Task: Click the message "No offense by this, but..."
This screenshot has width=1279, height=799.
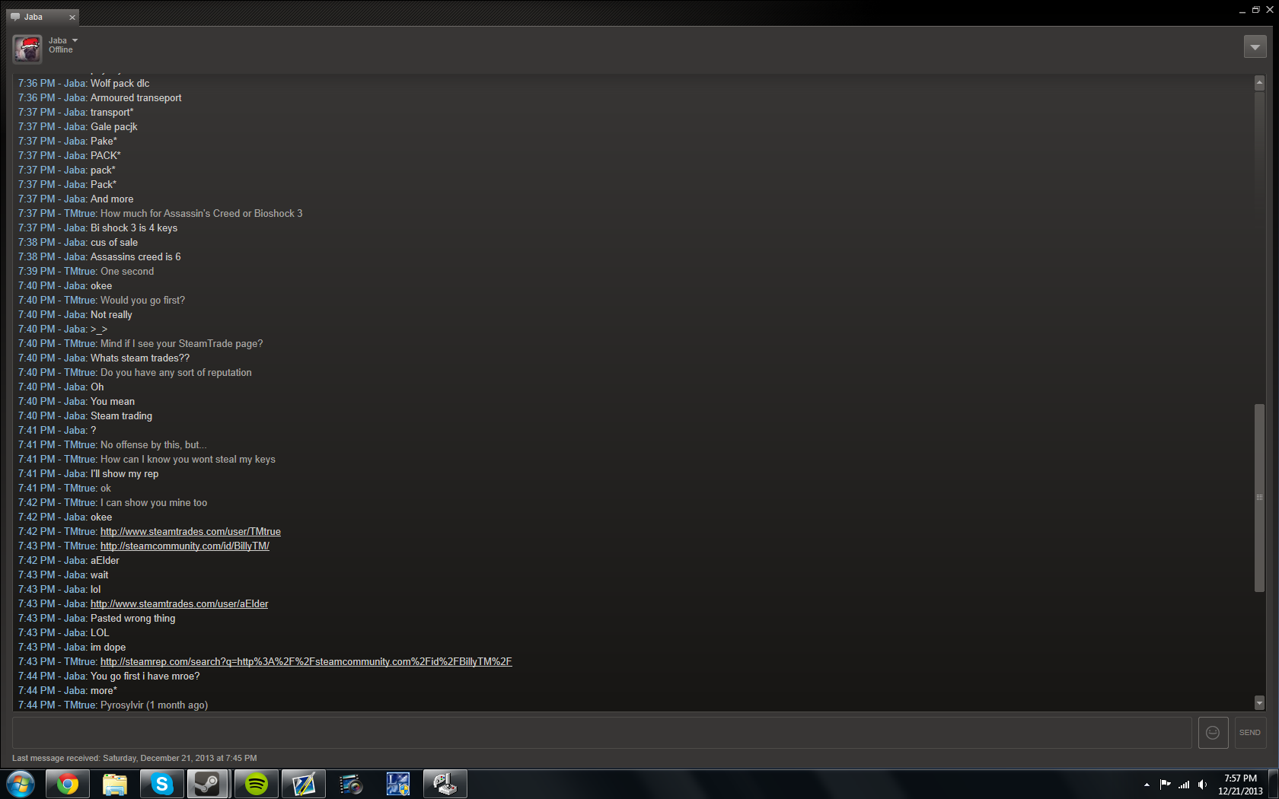Action: tap(153, 445)
